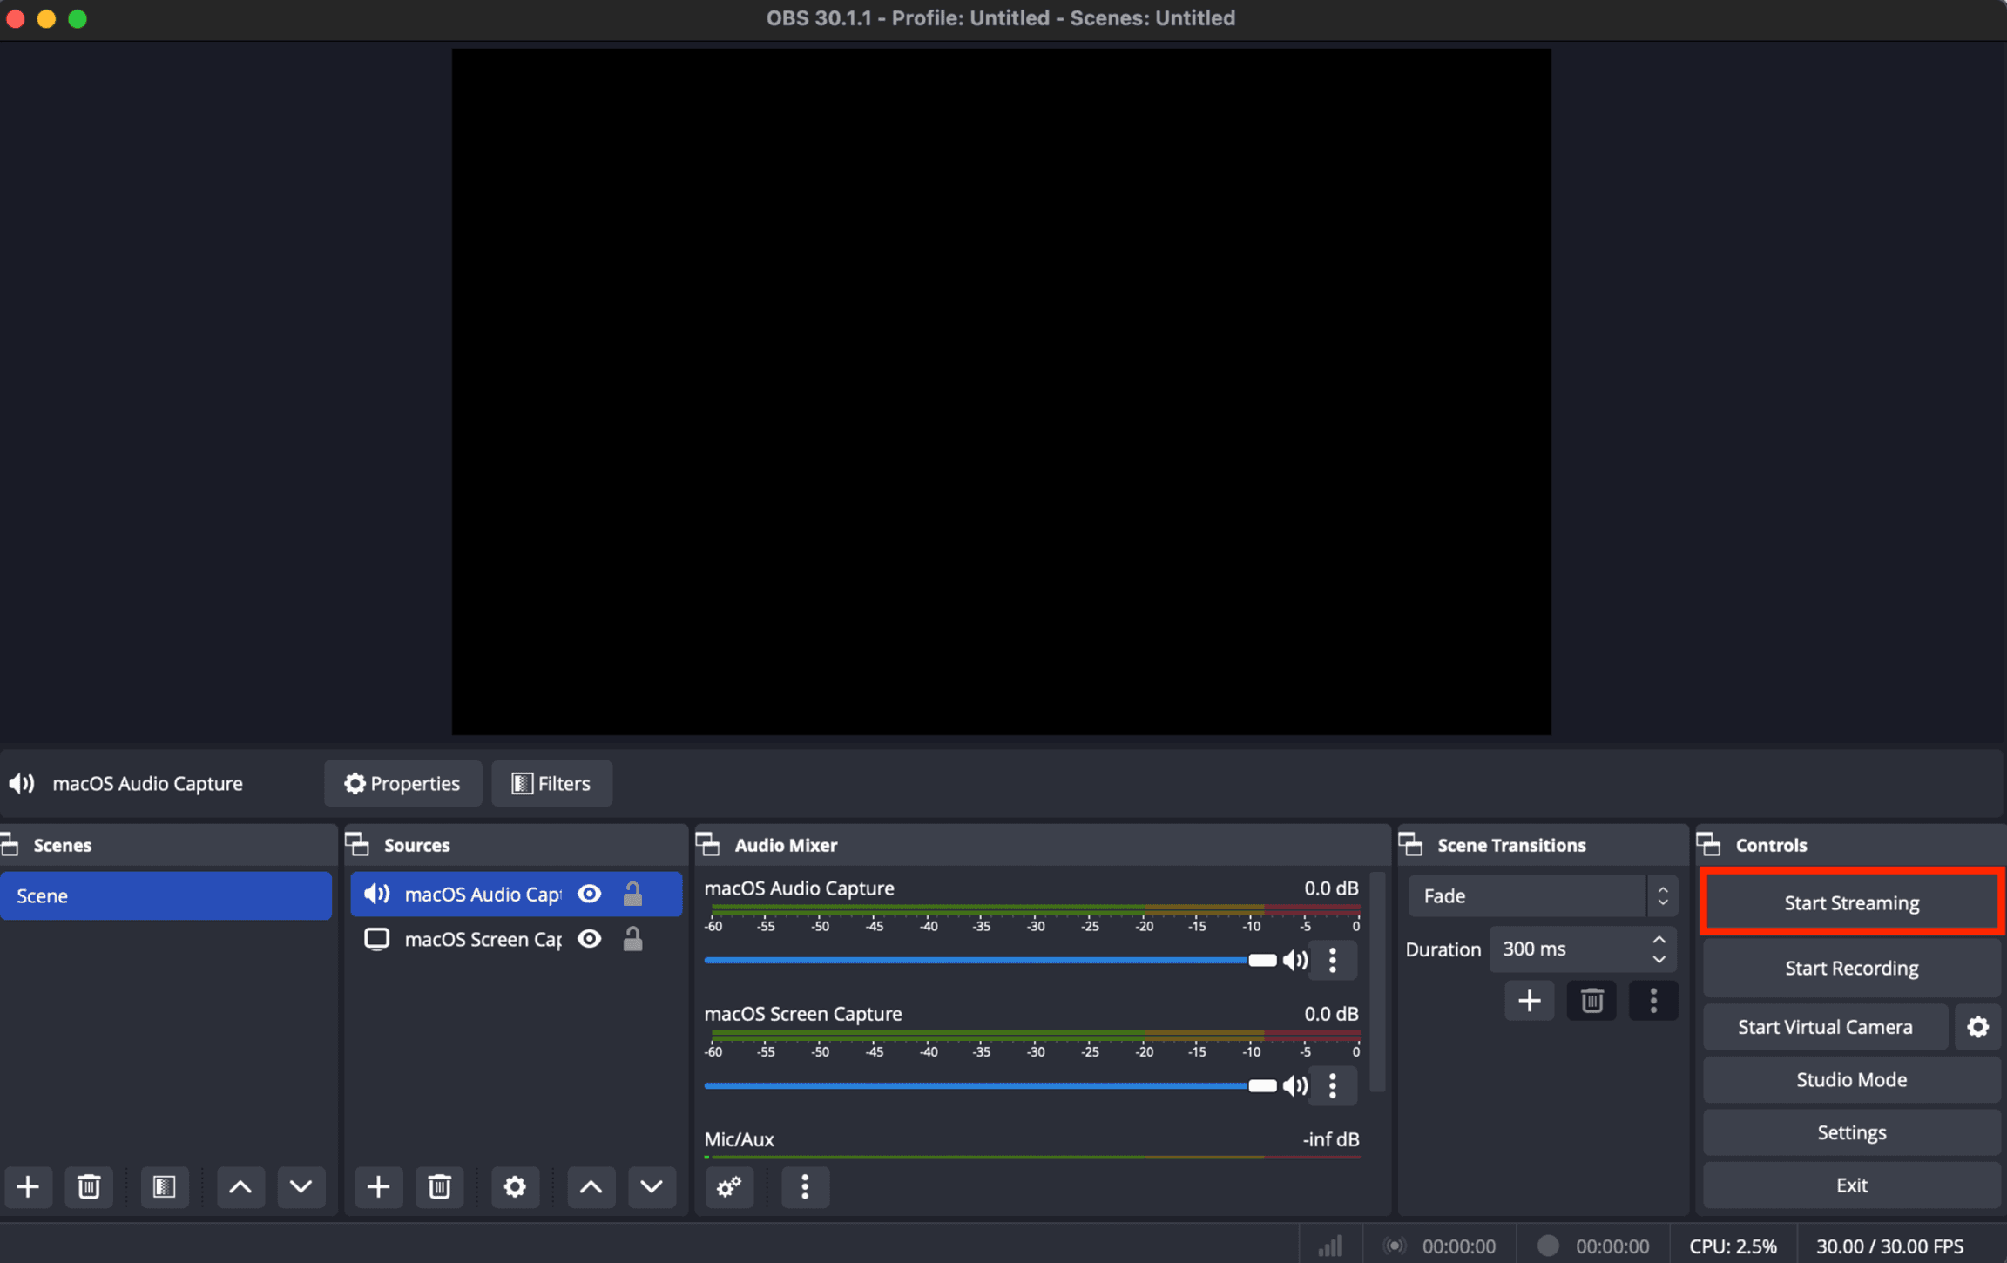
Task: Open transition properties three-dot menu
Action: (1653, 1000)
